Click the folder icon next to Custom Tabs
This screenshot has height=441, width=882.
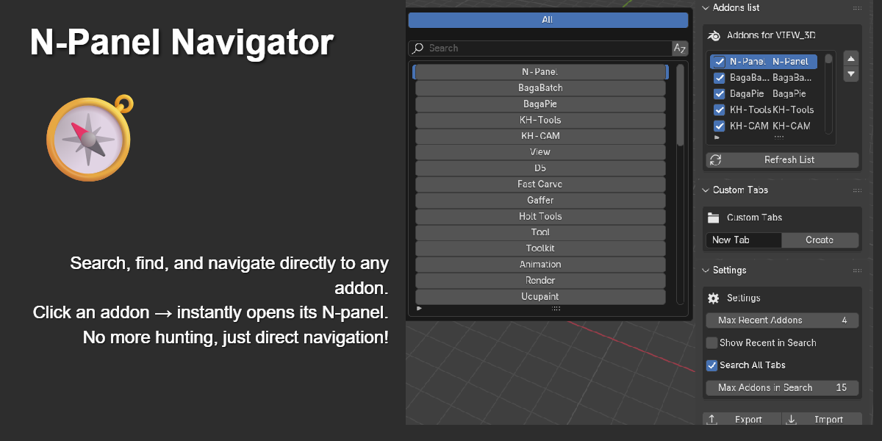[713, 218]
